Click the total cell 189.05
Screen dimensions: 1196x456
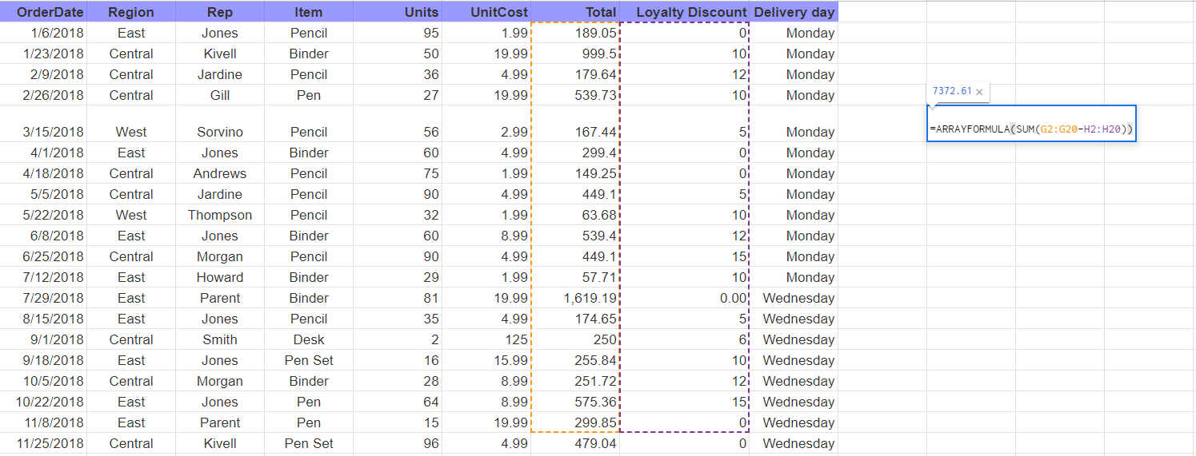[x=575, y=33]
